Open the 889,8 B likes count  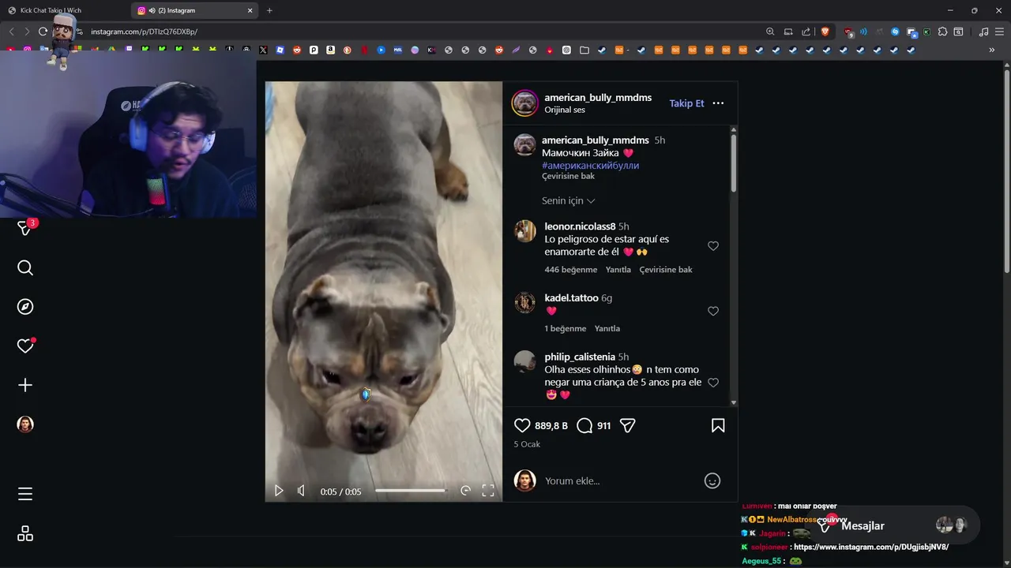point(551,426)
